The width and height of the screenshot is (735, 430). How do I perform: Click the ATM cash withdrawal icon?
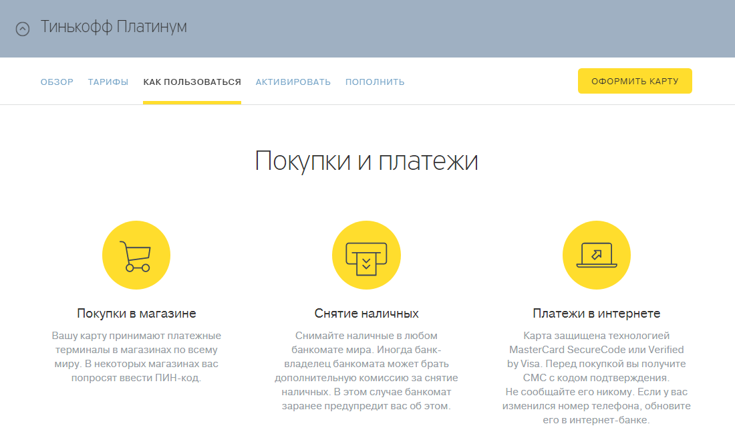tap(366, 256)
